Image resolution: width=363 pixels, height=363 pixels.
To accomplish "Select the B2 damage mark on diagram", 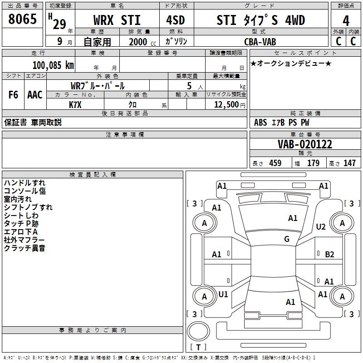I will (329, 255).
